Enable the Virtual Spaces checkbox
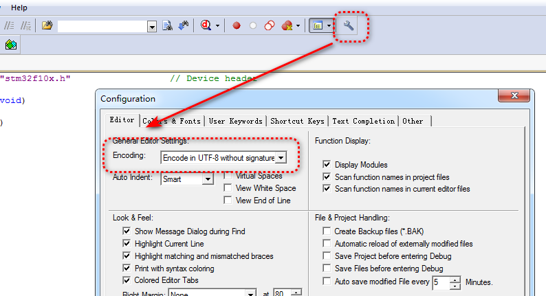This screenshot has height=296, width=546. [x=228, y=176]
